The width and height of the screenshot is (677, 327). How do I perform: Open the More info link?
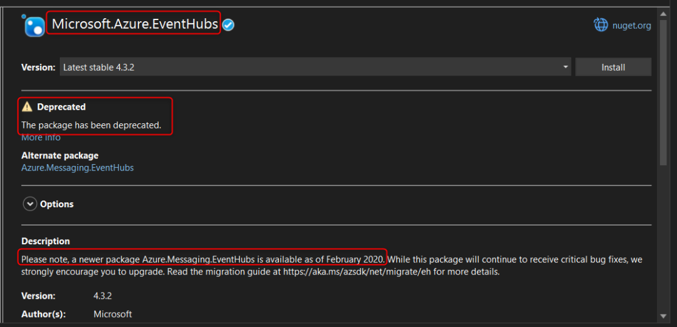pos(41,138)
